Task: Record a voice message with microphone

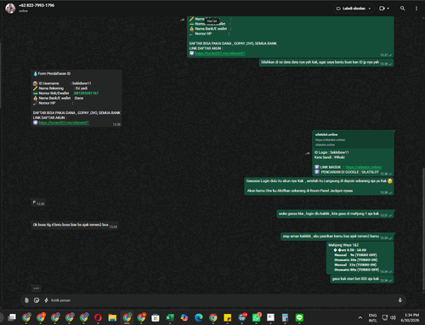Action: coord(399,300)
